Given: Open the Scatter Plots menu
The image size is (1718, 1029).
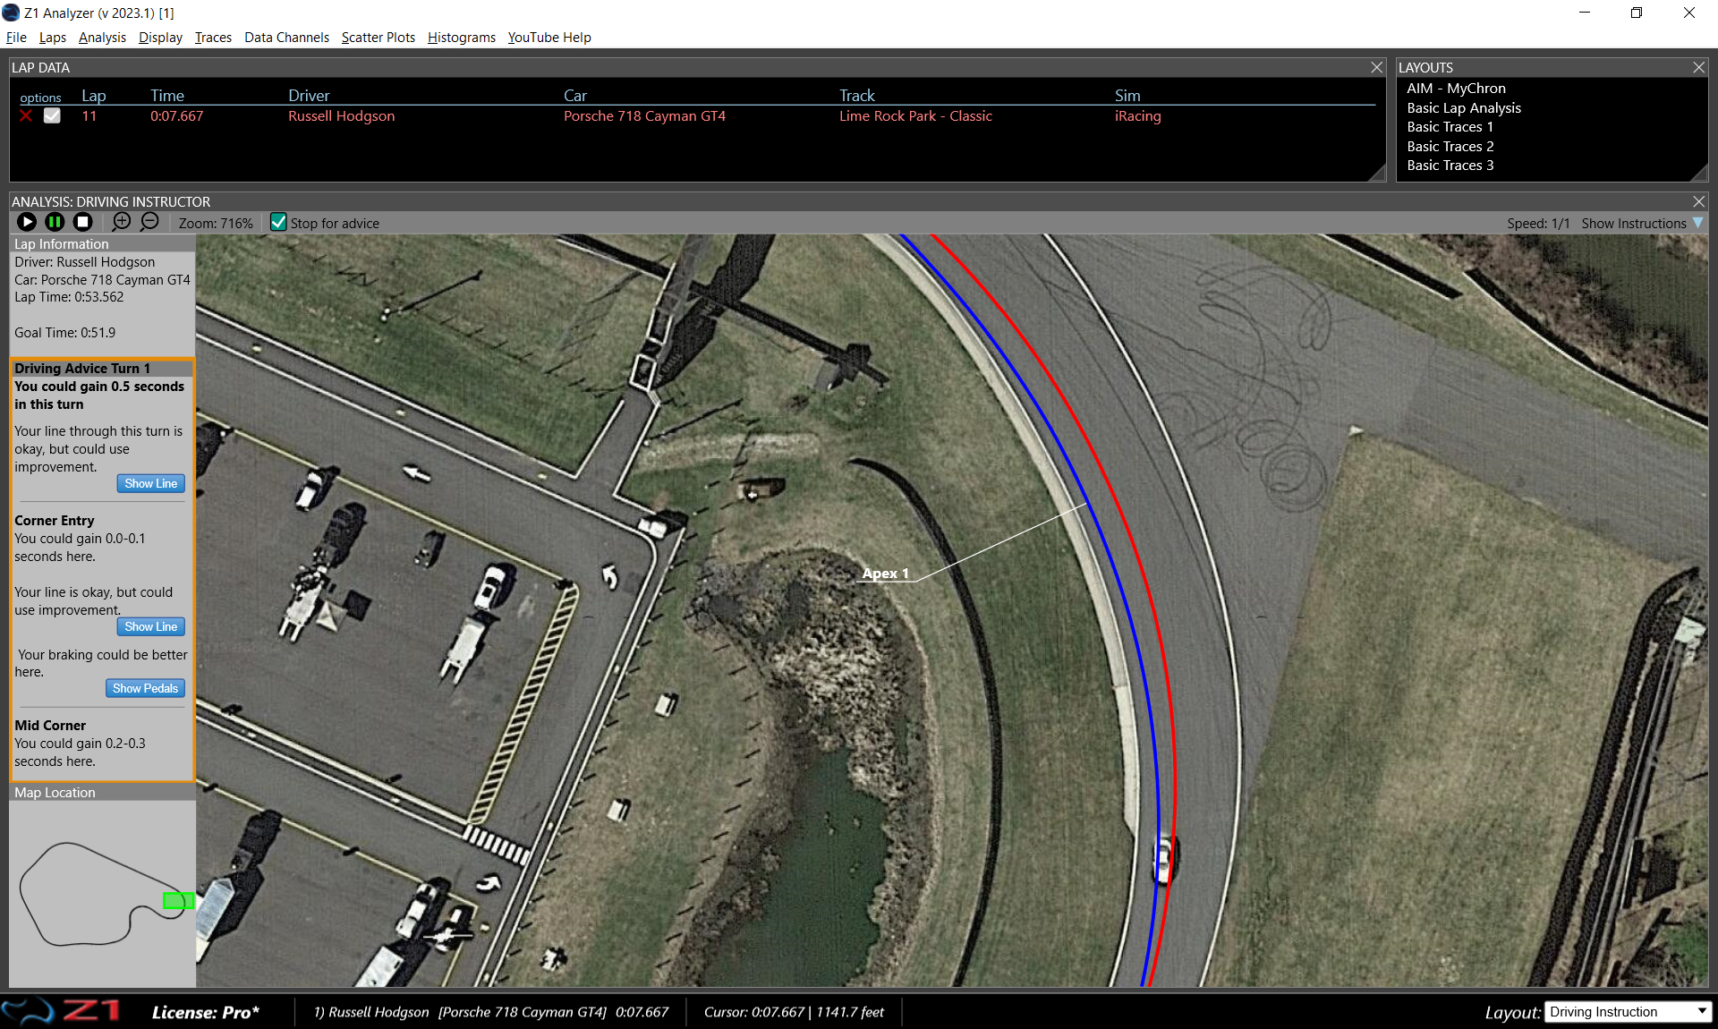Looking at the screenshot, I should pyautogui.click(x=378, y=38).
